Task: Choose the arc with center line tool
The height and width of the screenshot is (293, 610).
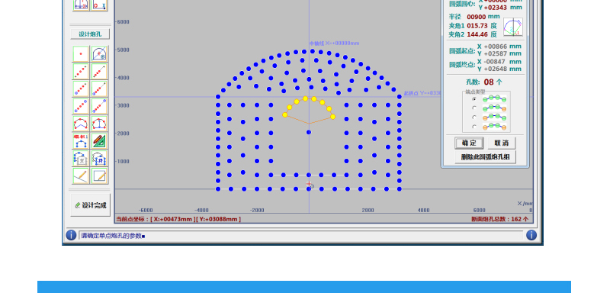Action: 100,124
